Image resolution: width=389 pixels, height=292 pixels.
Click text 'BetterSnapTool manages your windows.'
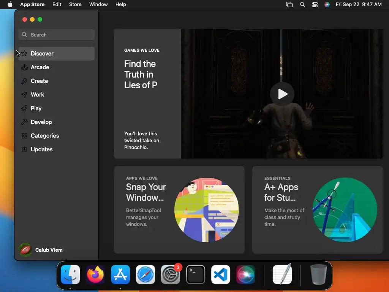pyautogui.click(x=143, y=217)
